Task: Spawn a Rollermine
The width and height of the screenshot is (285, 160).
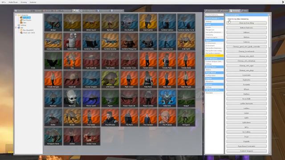Action: click(167, 98)
